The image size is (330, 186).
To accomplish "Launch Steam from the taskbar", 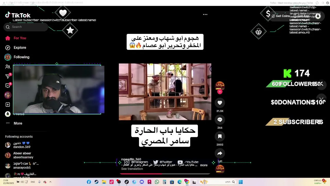I will [x=96, y=182].
